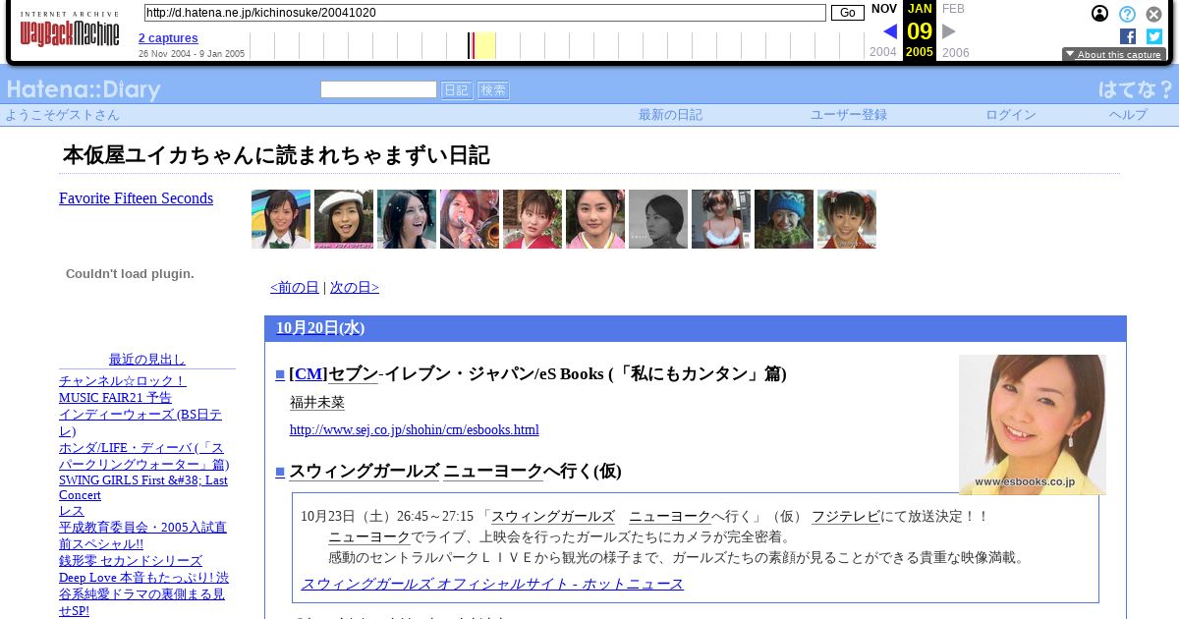Open MUSIC FAIR21 予告 sidebar link
The image size is (1179, 619).
click(115, 398)
